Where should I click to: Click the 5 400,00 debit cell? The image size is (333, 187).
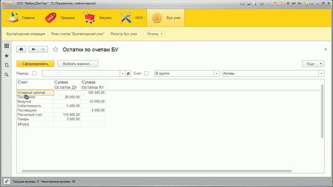(x=67, y=106)
